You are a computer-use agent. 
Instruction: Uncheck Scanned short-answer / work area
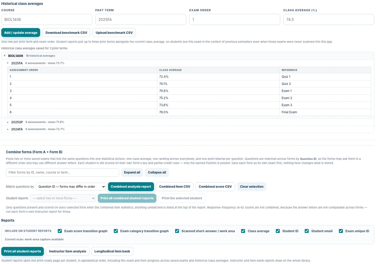(x=177, y=231)
